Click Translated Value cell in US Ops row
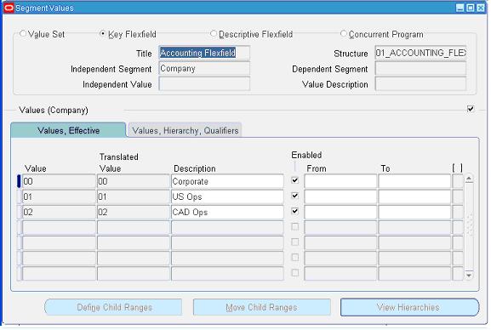 coord(134,196)
